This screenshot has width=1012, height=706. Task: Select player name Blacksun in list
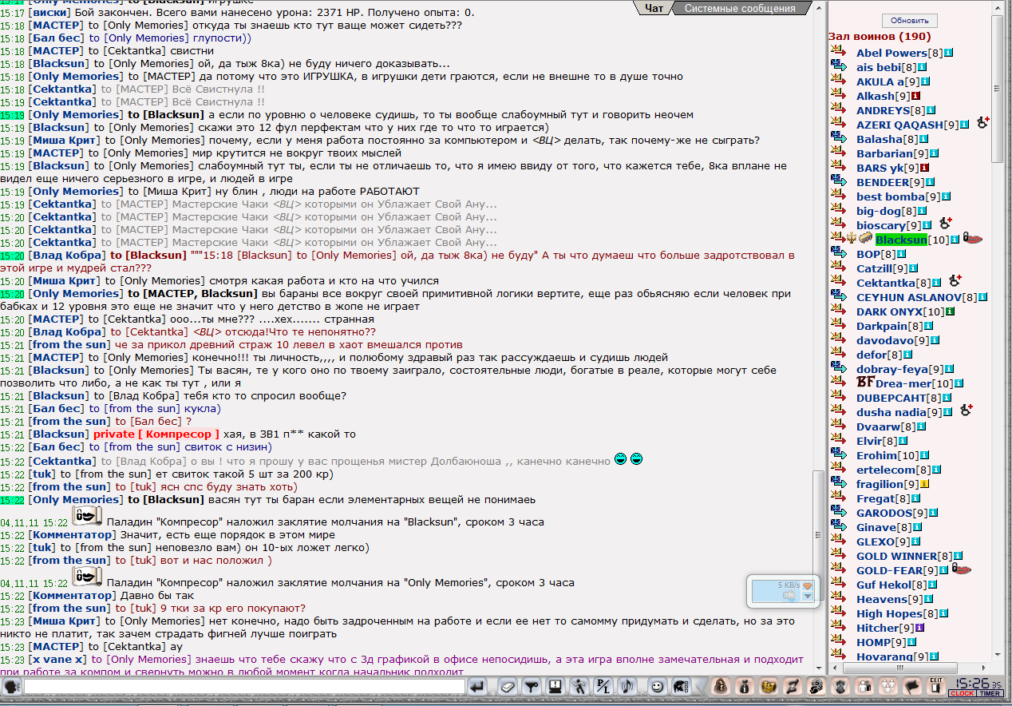(x=901, y=240)
